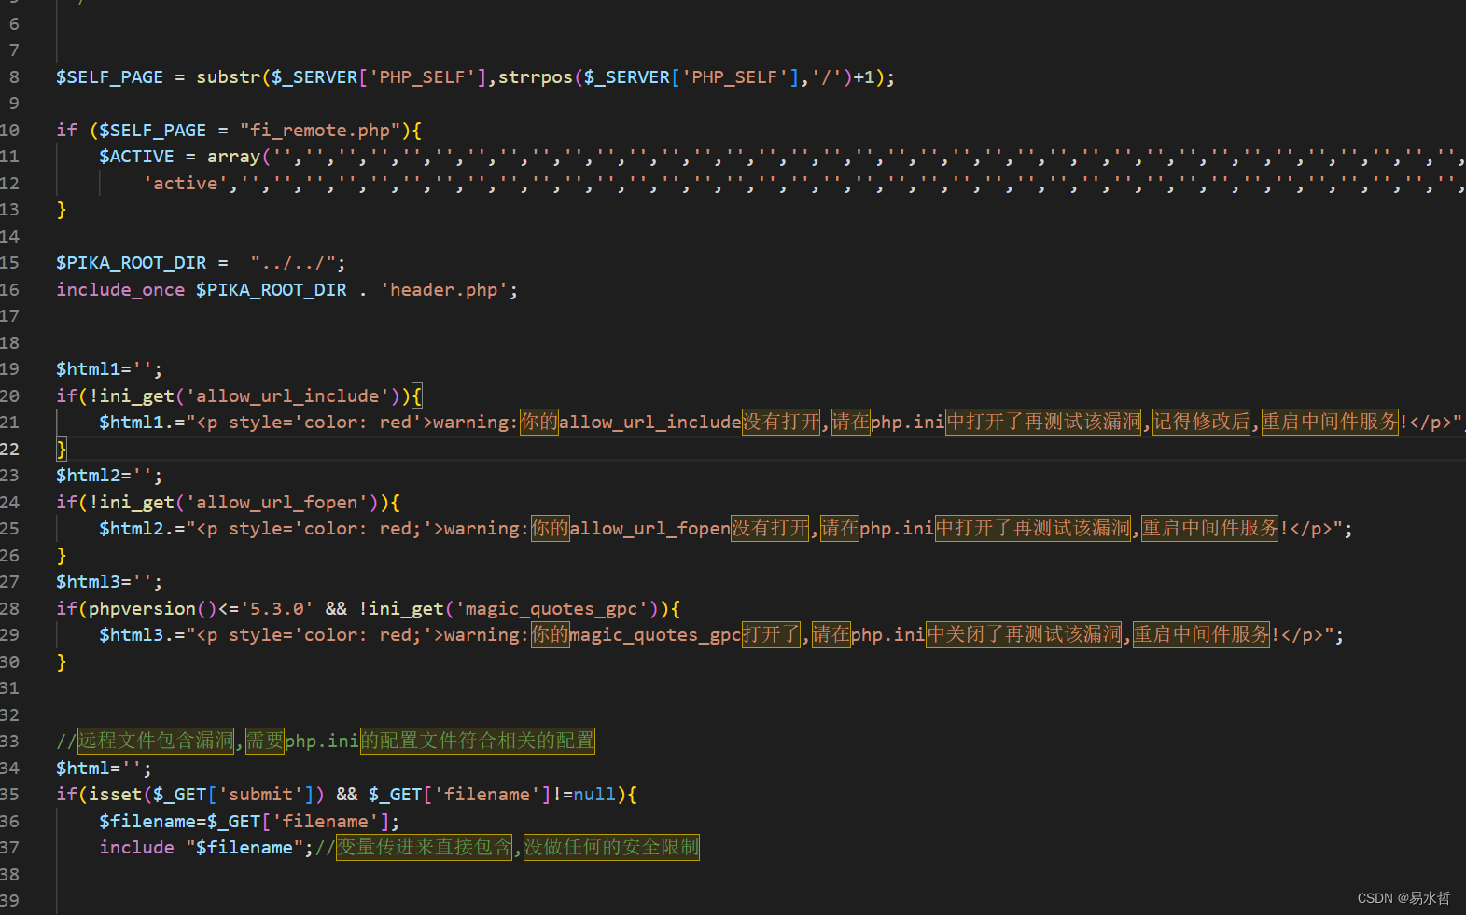
Task: Click the "fi_remote.php" string
Action: pyautogui.click(x=321, y=131)
